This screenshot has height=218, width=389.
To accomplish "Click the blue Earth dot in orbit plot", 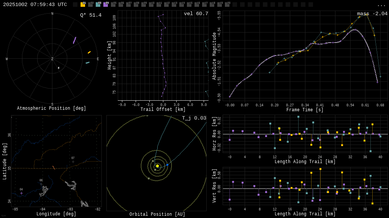I will (167, 165).
